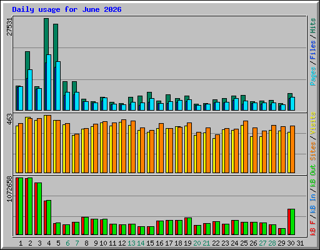Click the "Pages" legend label
This screenshot has width=320, height=250.
point(313,76)
